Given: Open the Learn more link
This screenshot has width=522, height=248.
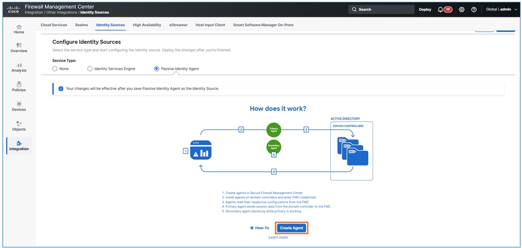Looking at the screenshot, I should coord(278,238).
